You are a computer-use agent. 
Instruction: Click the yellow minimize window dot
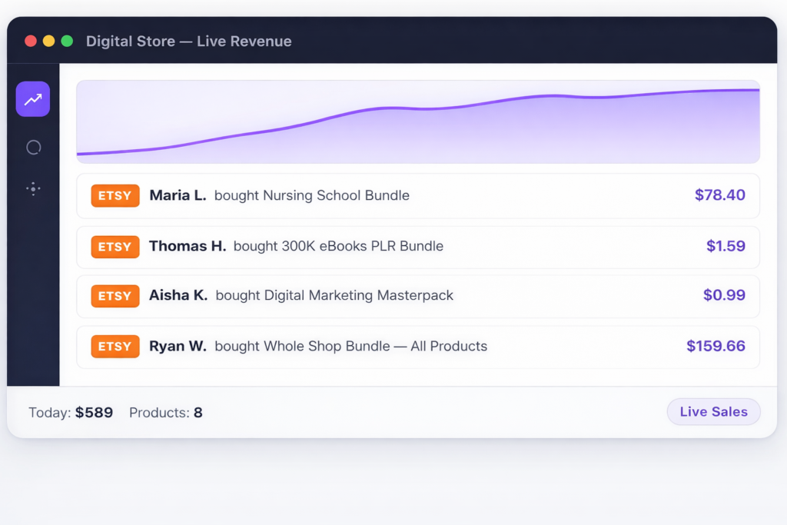[x=48, y=41]
